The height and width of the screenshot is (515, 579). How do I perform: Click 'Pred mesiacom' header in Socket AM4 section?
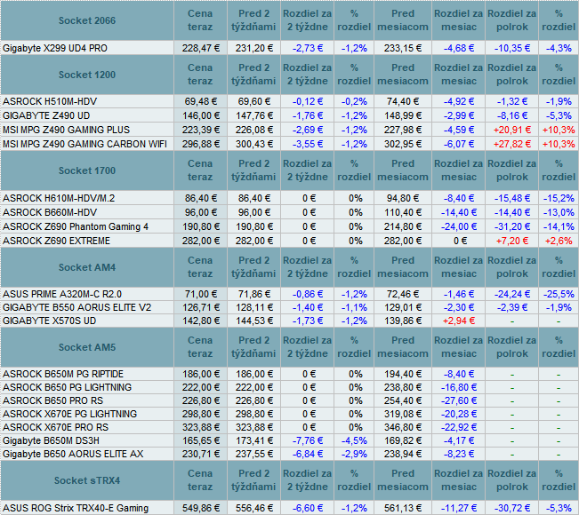pyautogui.click(x=403, y=267)
